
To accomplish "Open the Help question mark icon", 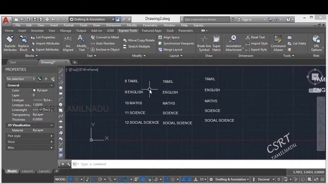I will (x=288, y=19).
